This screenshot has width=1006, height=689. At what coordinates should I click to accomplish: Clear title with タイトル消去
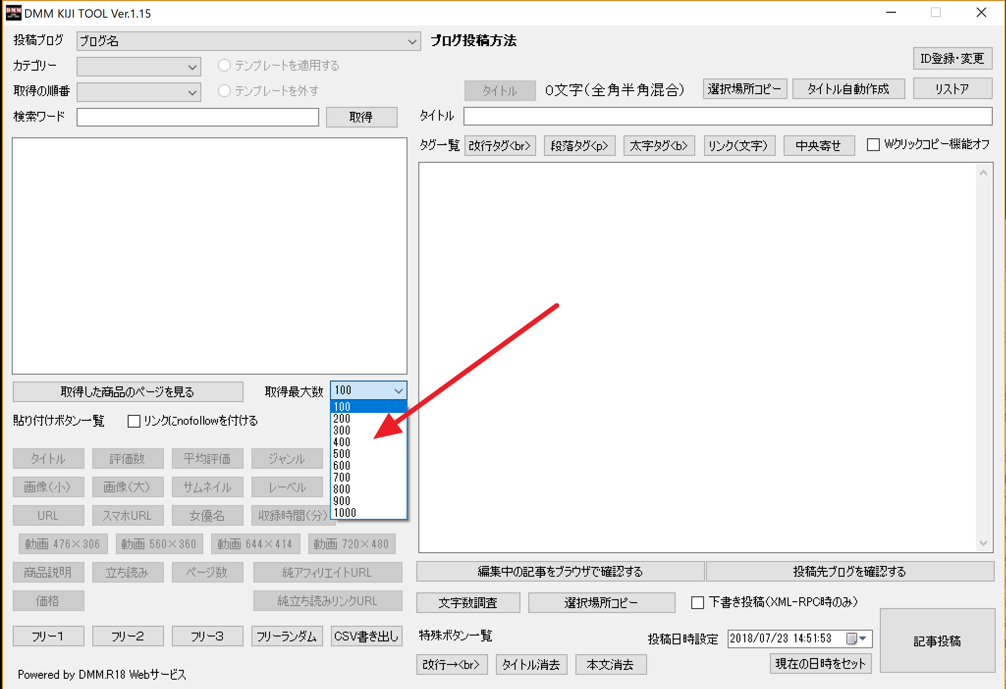coord(531,664)
